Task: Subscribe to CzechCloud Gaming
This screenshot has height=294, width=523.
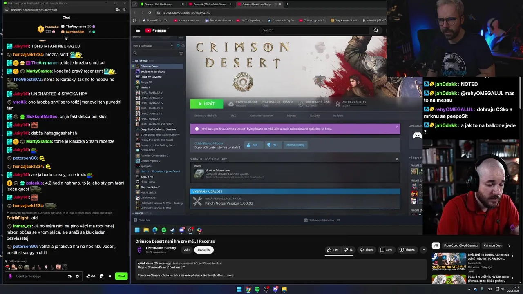Action: coord(204,249)
